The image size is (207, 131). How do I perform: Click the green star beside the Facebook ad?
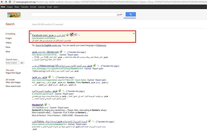pos(68,35)
